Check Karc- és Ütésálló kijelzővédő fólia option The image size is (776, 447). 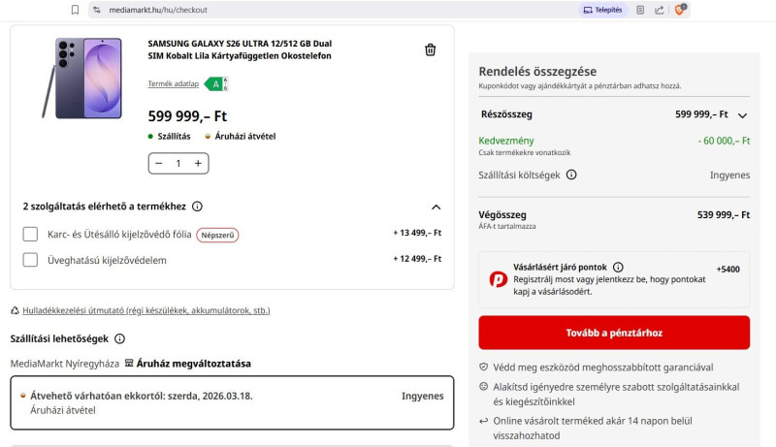coord(30,234)
